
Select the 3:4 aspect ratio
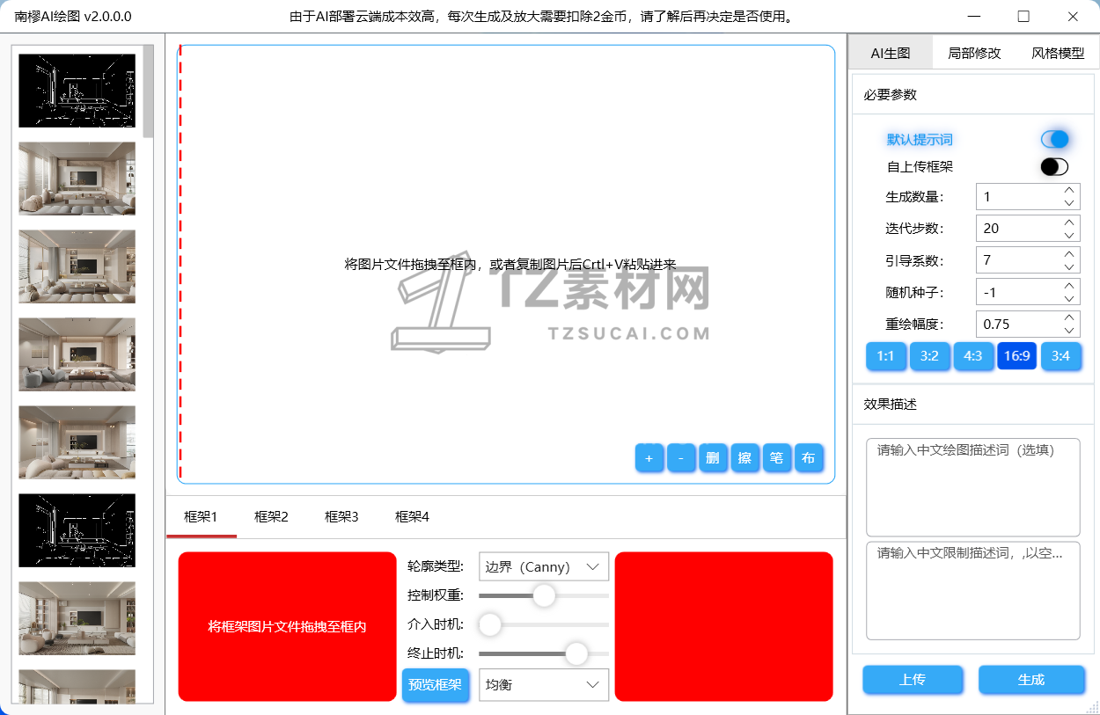tap(1061, 356)
